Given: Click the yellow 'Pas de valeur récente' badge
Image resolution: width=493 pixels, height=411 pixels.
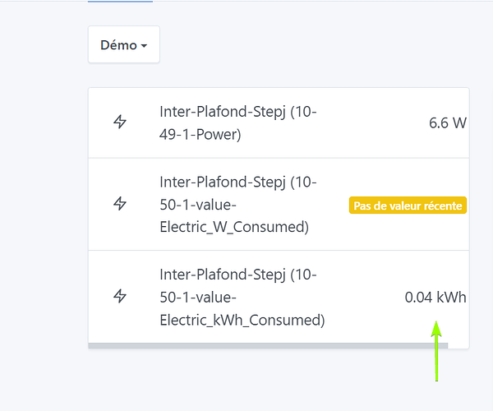Looking at the screenshot, I should 408,205.
